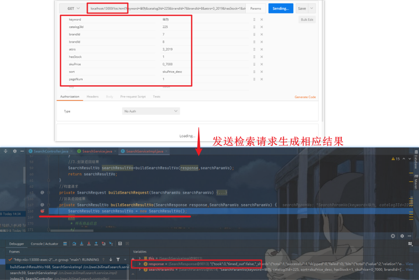Click the request URL input field
This screenshot has width=419, height=280.
pos(166,9)
